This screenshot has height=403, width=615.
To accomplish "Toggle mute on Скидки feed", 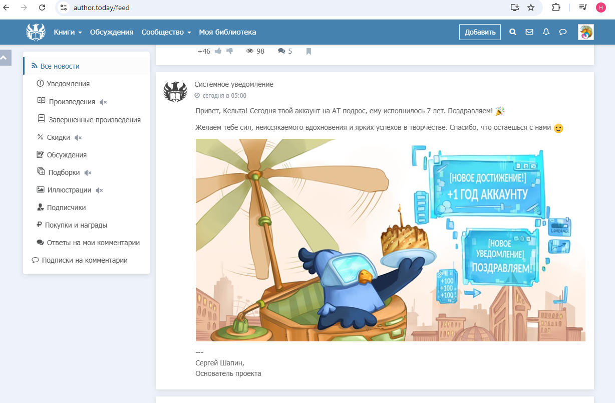I will point(78,137).
